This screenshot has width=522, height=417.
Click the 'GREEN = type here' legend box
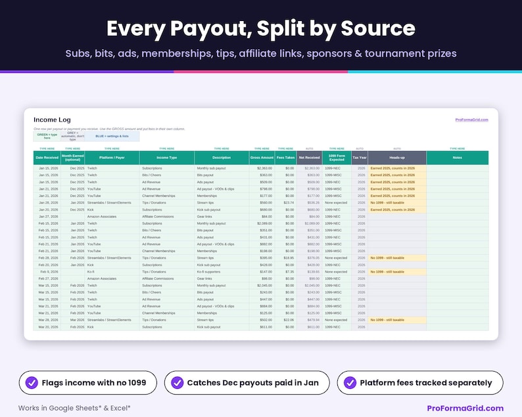tap(47, 137)
